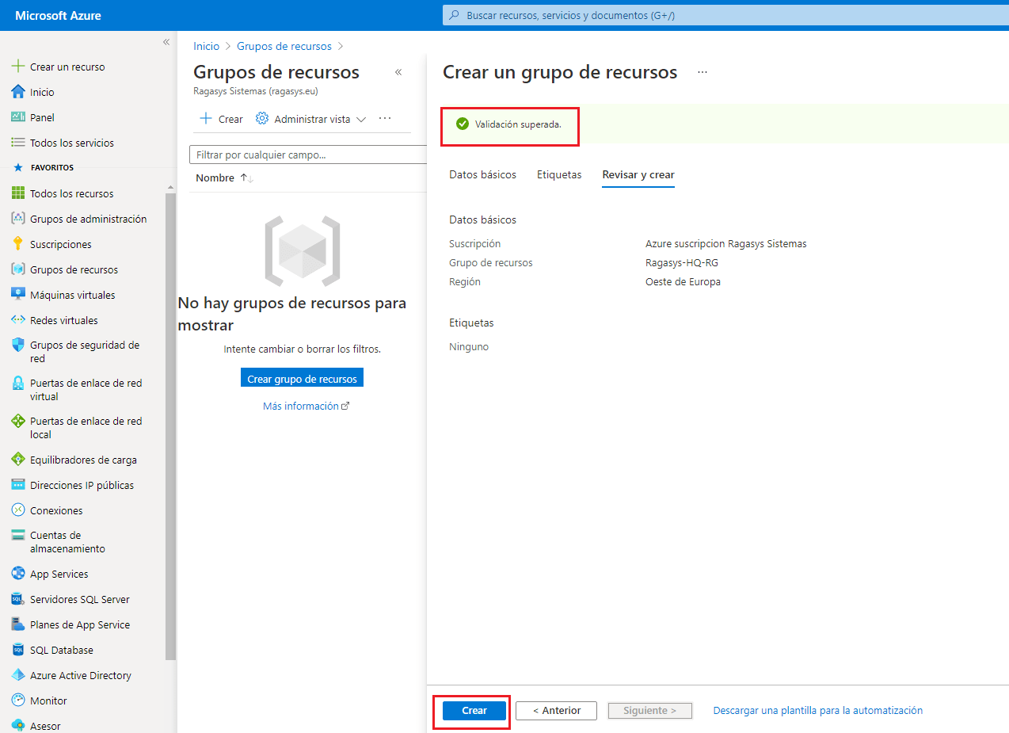Open Cuentas de almacenamiento icon
Viewport: 1009px width, 733px height.
tap(18, 536)
